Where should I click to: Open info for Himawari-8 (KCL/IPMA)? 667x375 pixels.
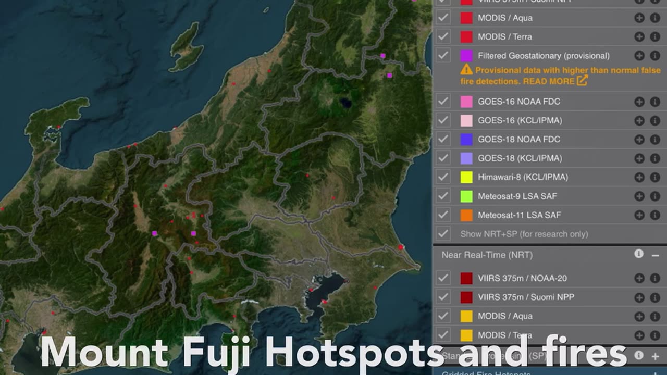[655, 177]
